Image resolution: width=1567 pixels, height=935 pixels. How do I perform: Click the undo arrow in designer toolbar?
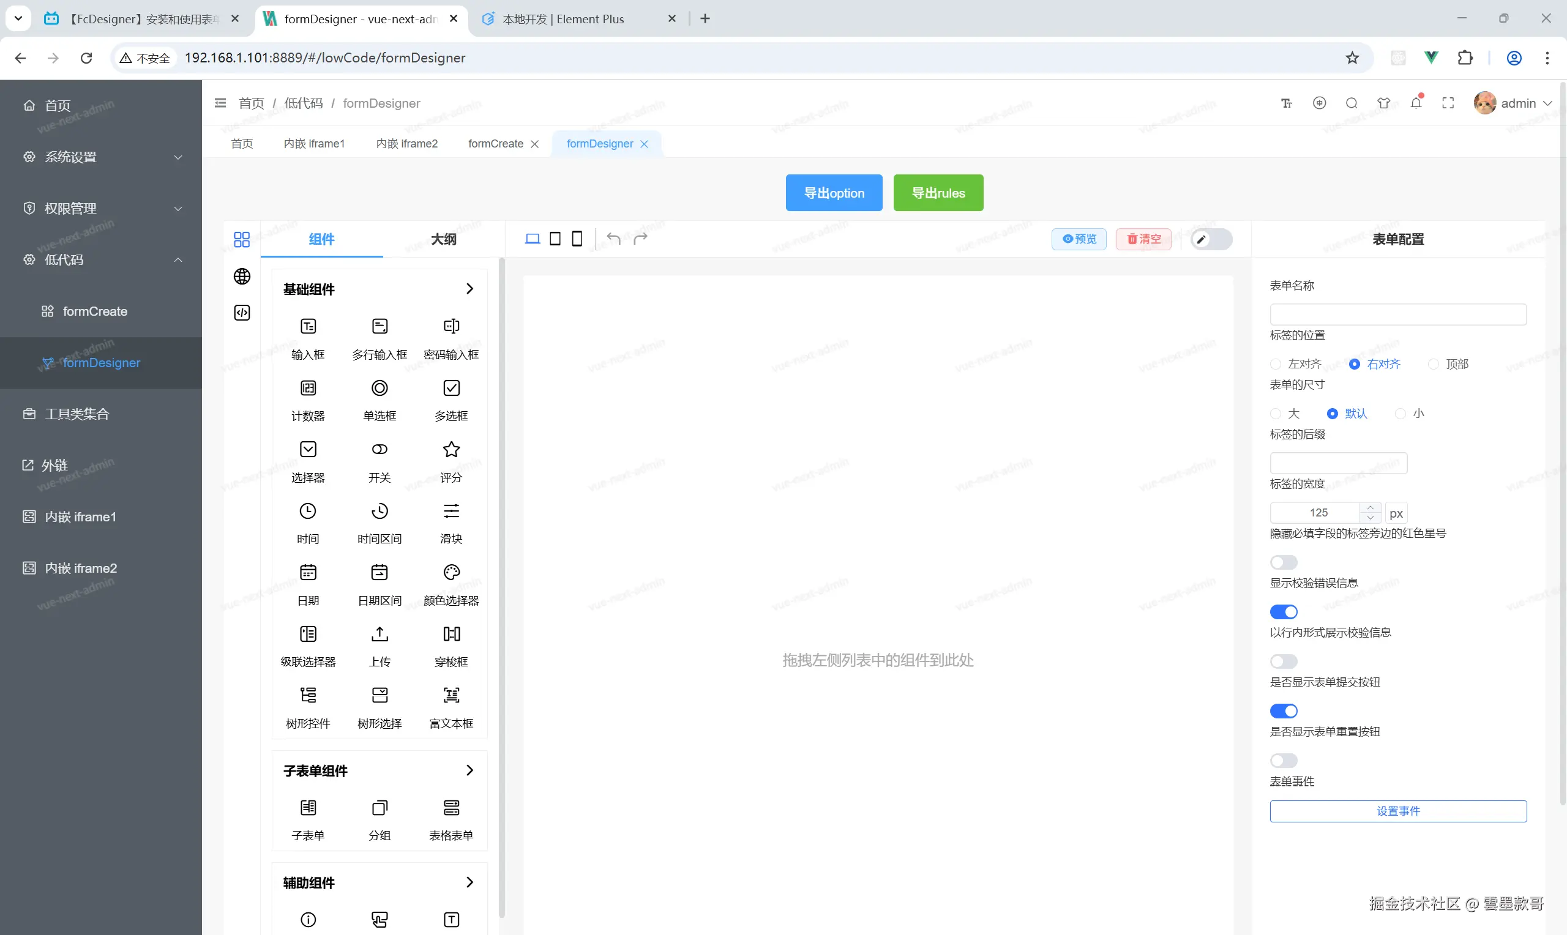[613, 238]
